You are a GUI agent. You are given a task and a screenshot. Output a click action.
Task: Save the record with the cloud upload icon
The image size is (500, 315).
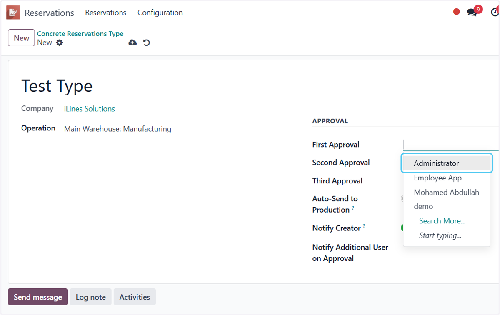tap(132, 42)
